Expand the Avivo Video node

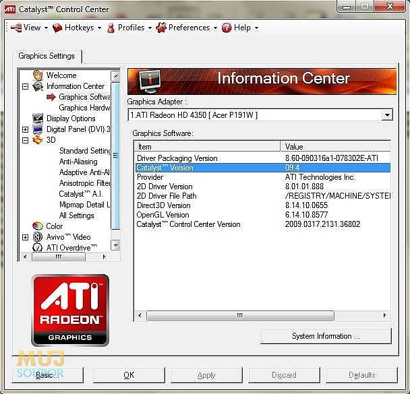coord(26,237)
